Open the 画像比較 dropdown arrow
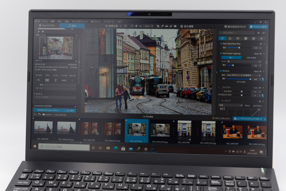 pyautogui.click(x=120, y=26)
